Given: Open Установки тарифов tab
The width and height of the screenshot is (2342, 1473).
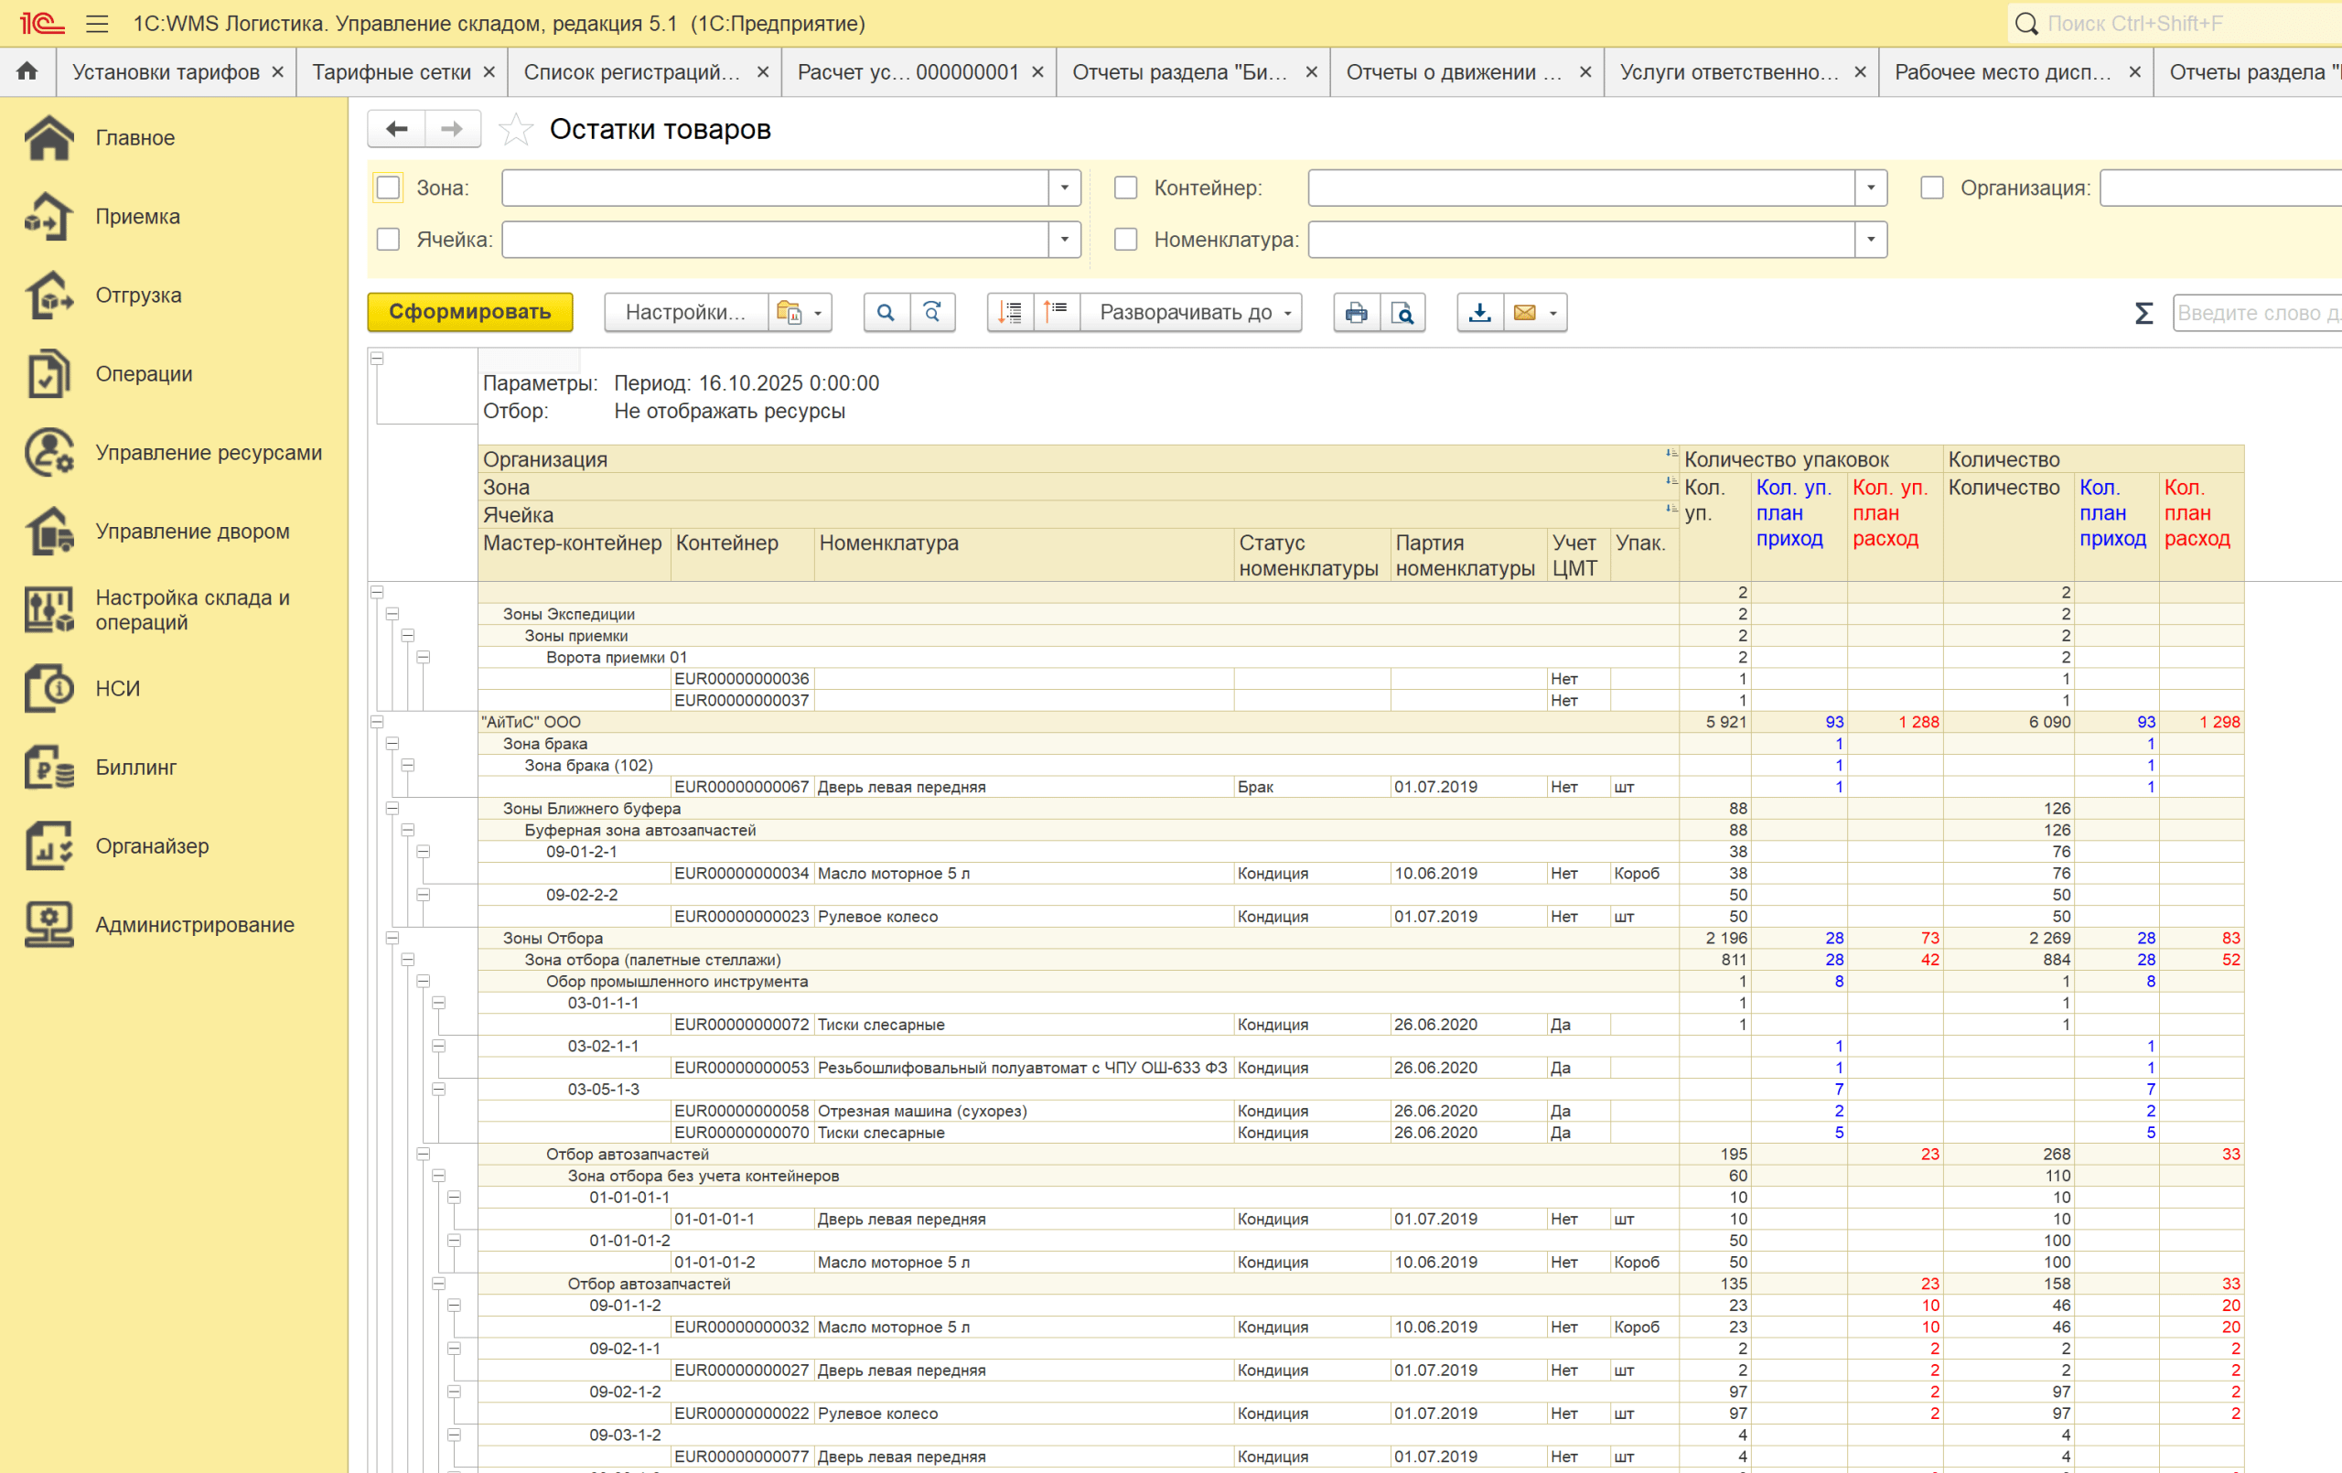Looking at the screenshot, I should point(166,72).
